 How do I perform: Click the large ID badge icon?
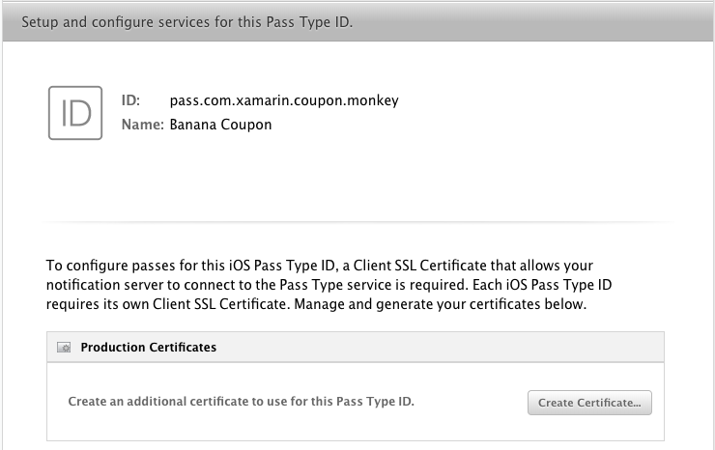tap(75, 113)
